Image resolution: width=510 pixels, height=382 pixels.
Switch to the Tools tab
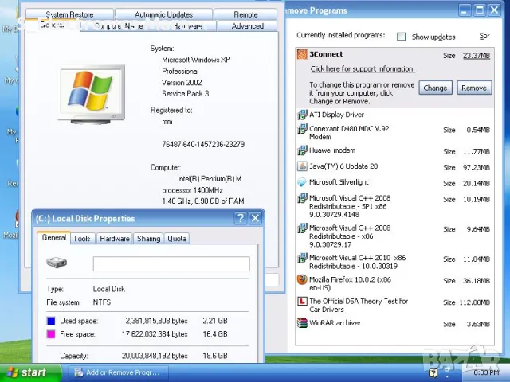click(82, 238)
